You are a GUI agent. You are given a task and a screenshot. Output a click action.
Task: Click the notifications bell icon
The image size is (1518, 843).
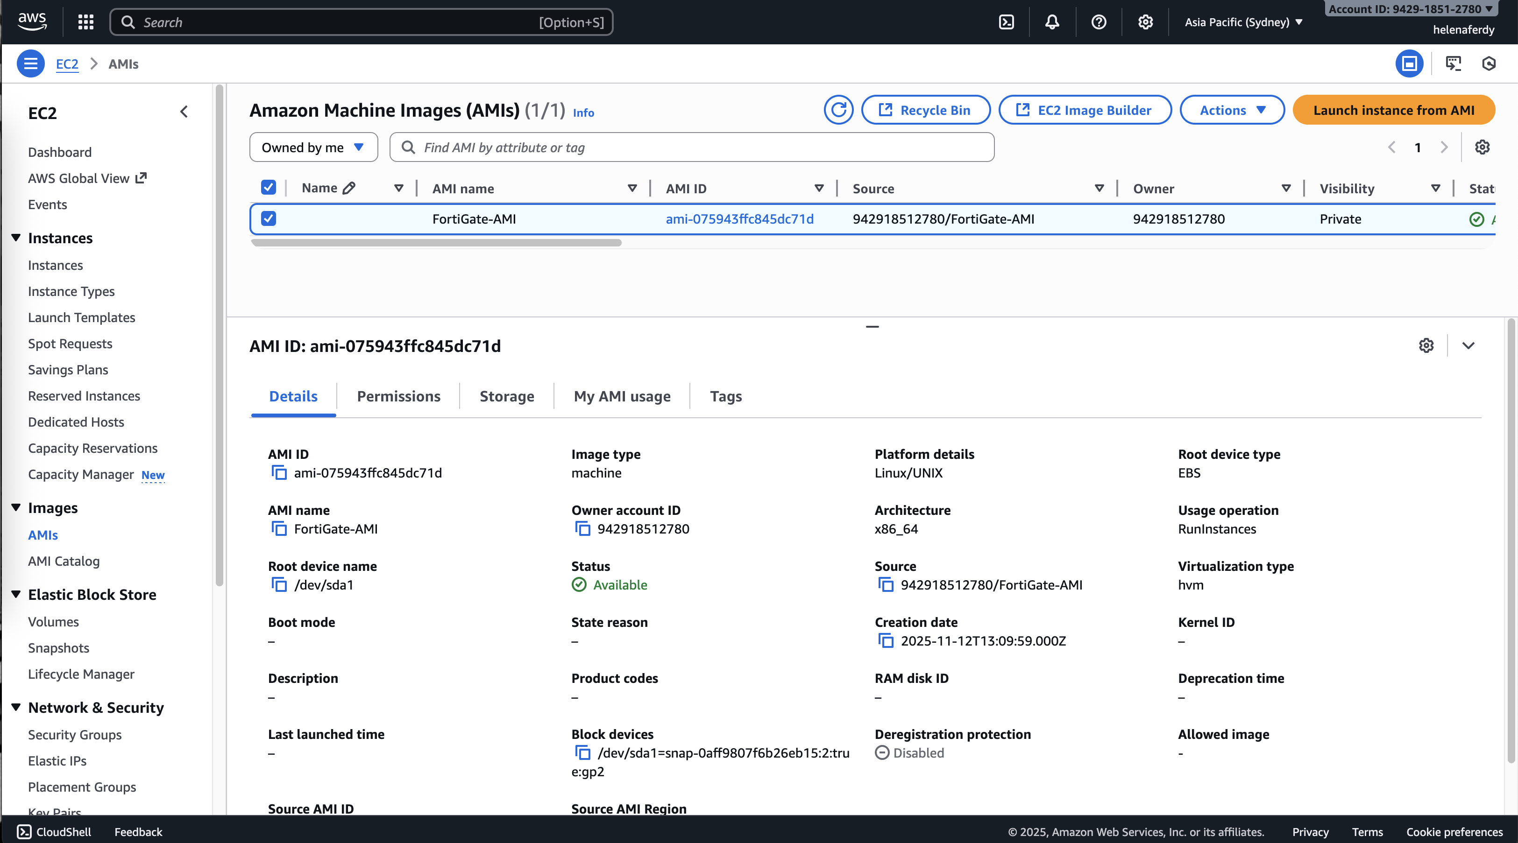tap(1052, 22)
